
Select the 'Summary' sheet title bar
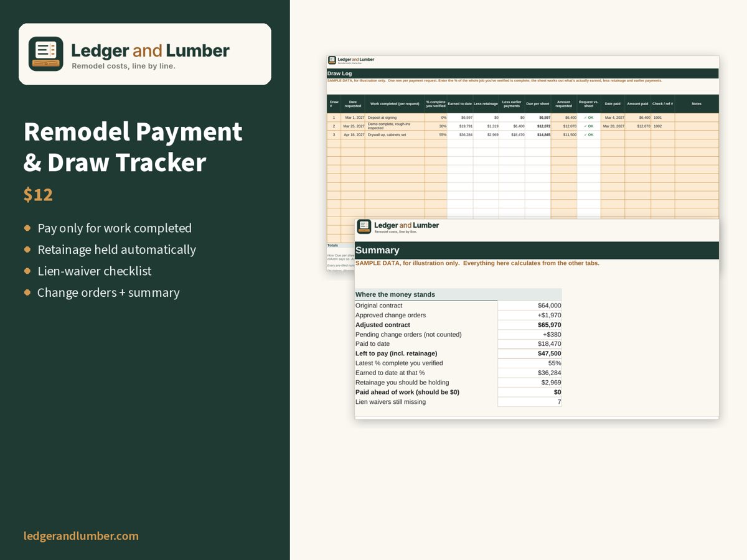pyautogui.click(x=537, y=250)
